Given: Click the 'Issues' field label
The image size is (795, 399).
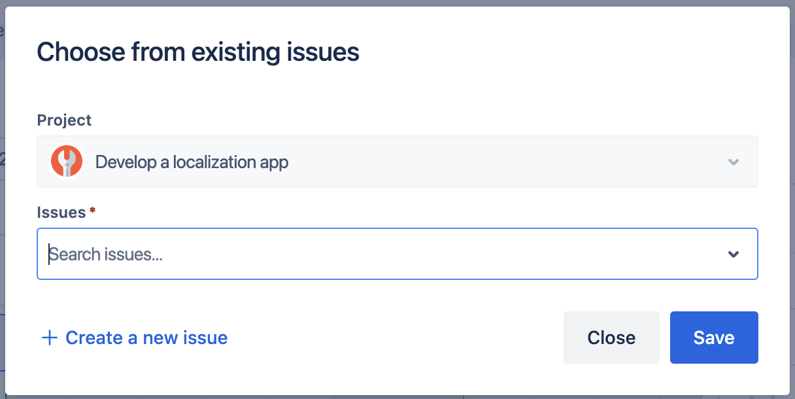Looking at the screenshot, I should [61, 213].
